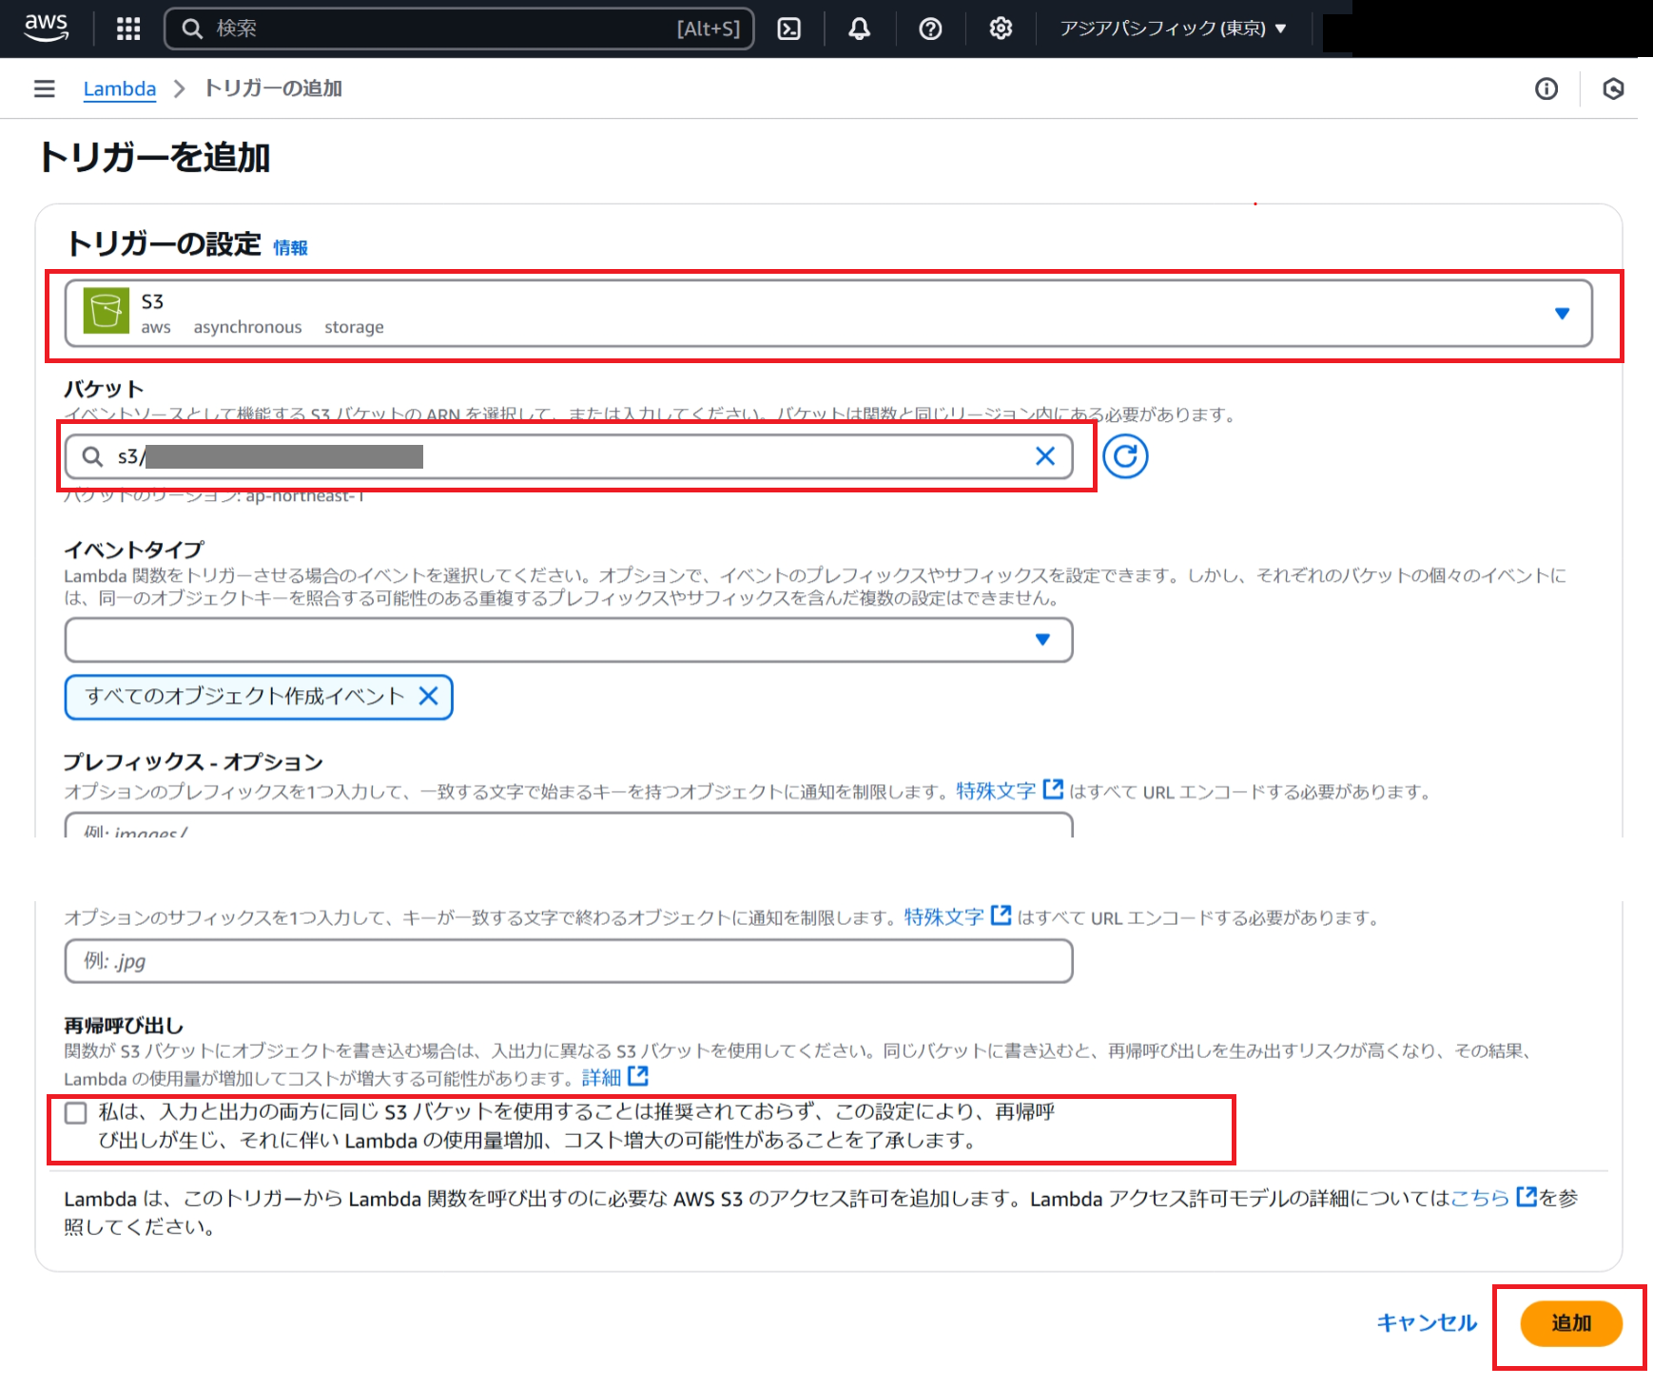Click into the S3 bucket search field

(x=569, y=457)
